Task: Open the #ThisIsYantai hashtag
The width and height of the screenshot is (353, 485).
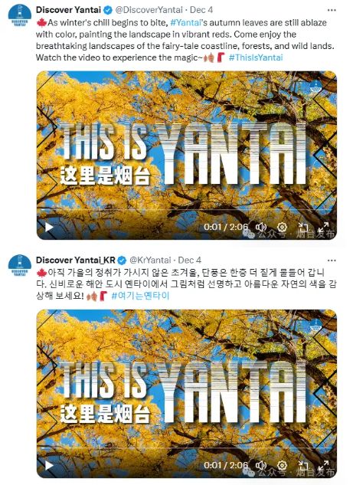Action: pos(256,57)
